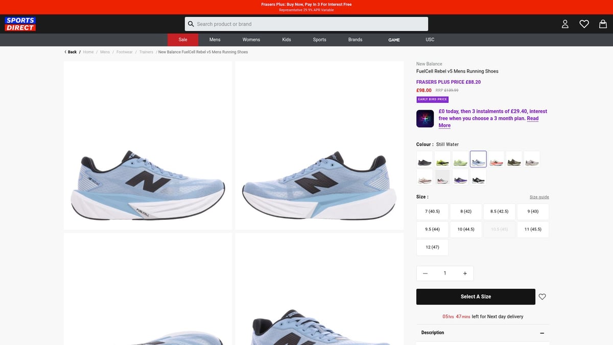Select the olive green colour swatch

coord(514,159)
